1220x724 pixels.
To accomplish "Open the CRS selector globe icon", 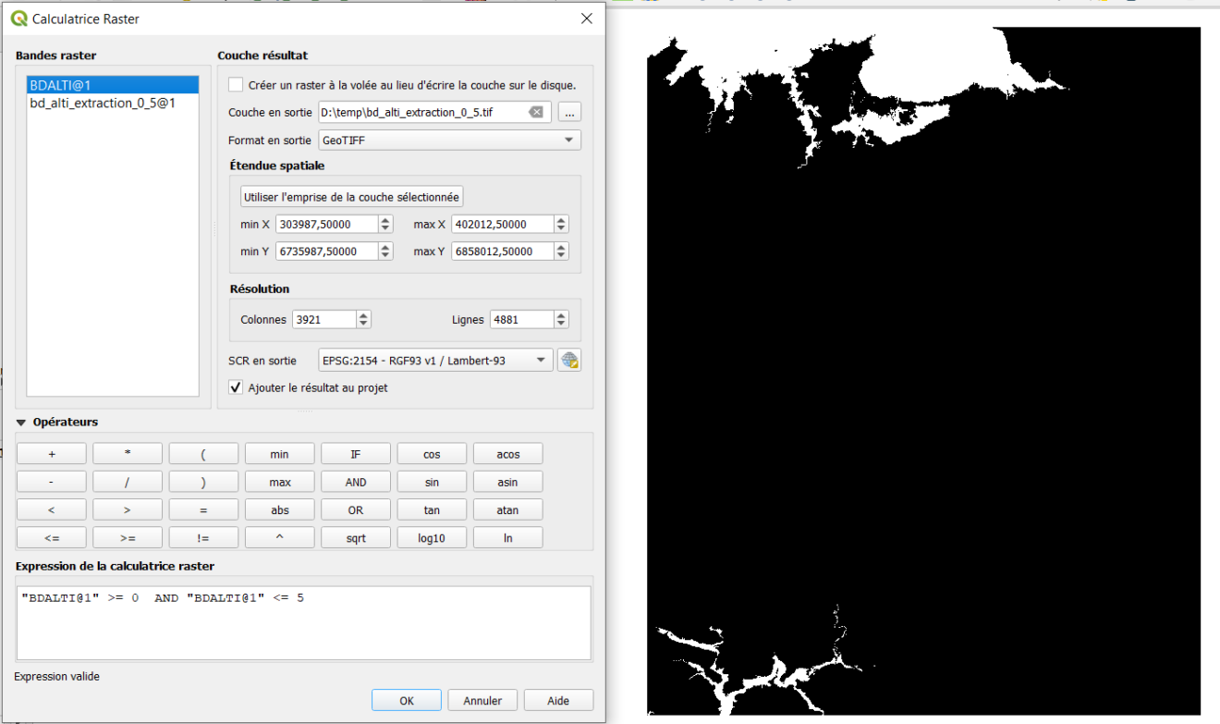I will tap(569, 360).
